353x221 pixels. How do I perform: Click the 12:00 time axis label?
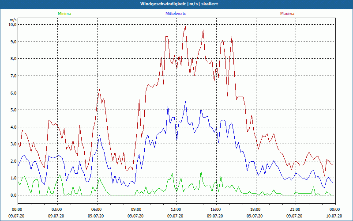point(176,210)
